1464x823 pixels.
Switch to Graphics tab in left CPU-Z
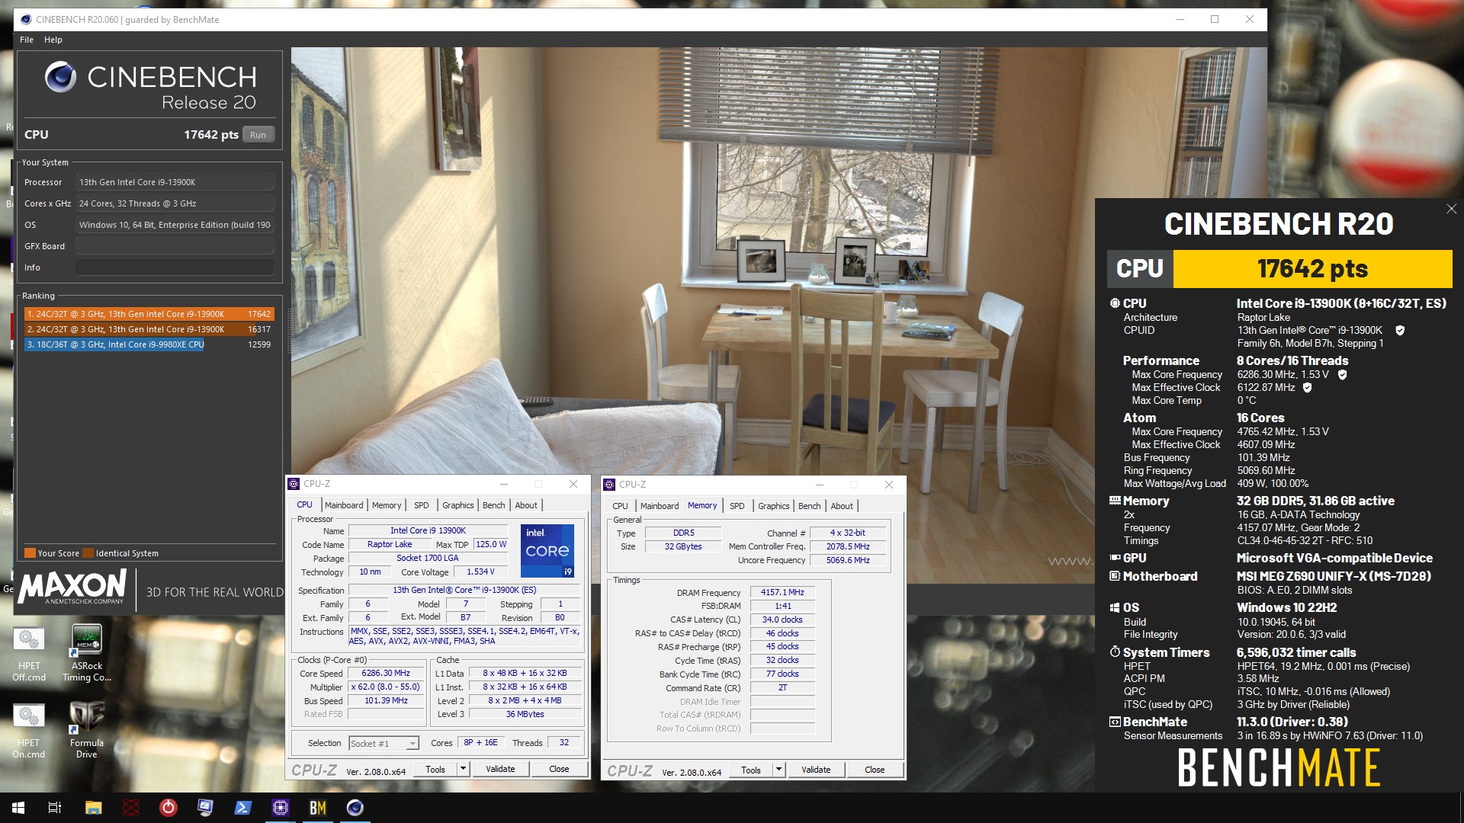[457, 505]
